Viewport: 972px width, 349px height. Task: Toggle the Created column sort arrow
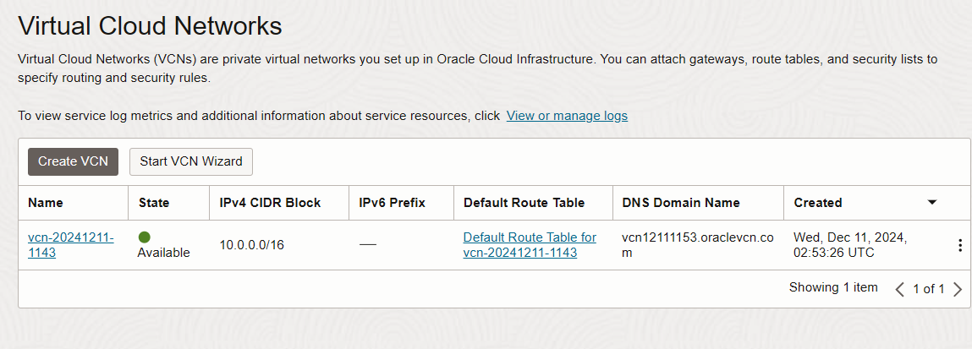[x=932, y=202]
